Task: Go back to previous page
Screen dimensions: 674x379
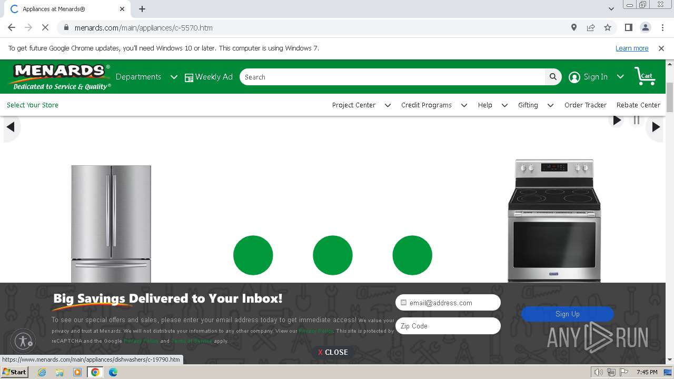Action: tap(12, 27)
